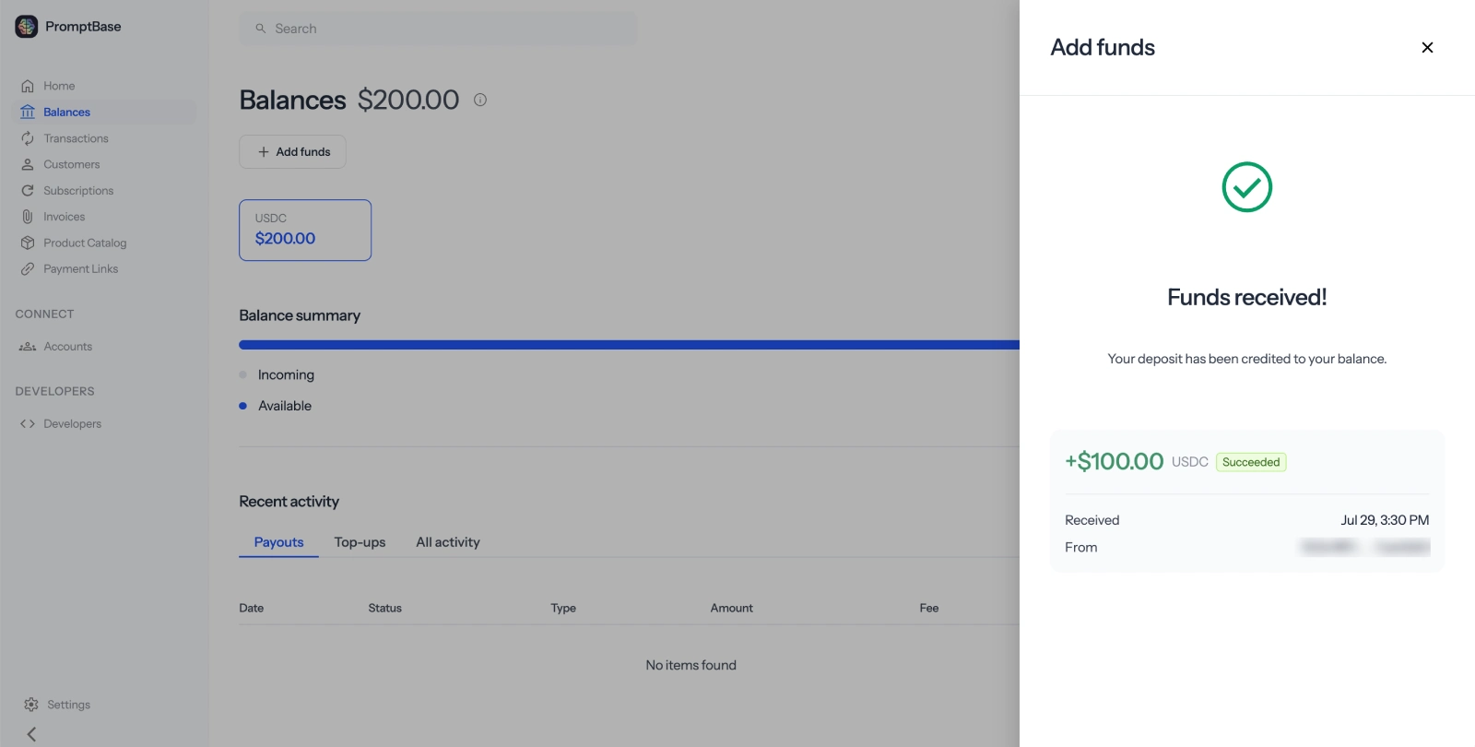Click the Invoices paperclip icon
1475x747 pixels.
pyautogui.click(x=28, y=217)
